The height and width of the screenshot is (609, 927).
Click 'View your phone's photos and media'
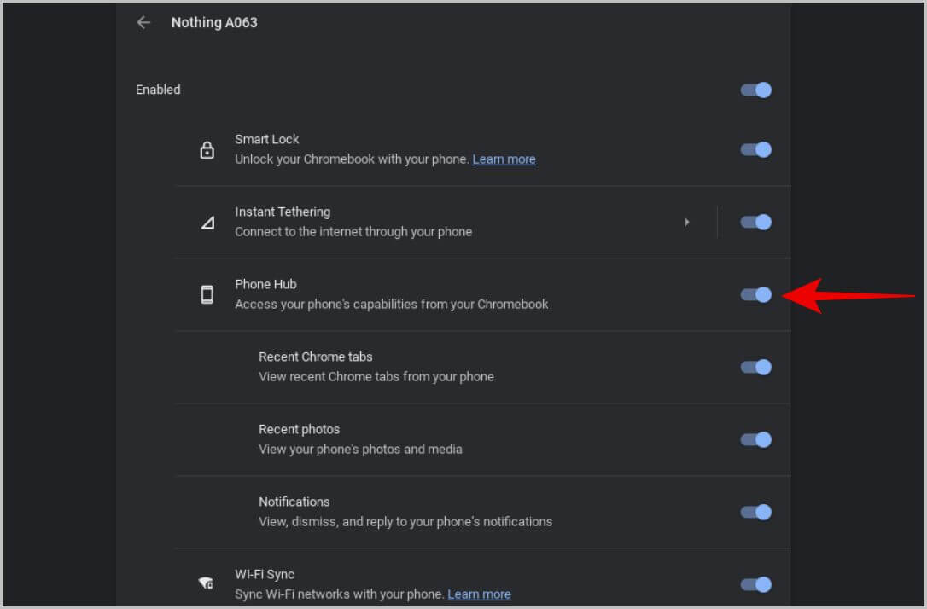pyautogui.click(x=360, y=449)
